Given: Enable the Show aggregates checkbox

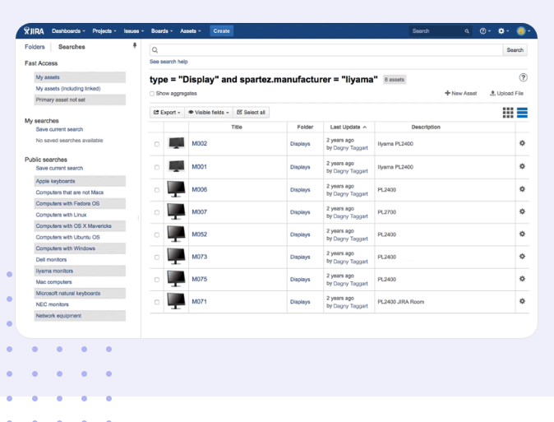Looking at the screenshot, I should tap(152, 94).
